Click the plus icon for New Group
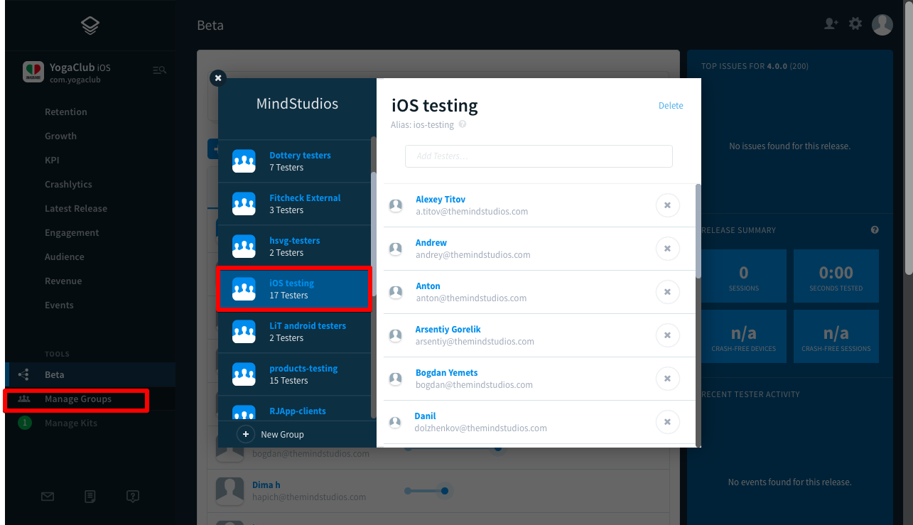The image size is (913, 525). [245, 434]
